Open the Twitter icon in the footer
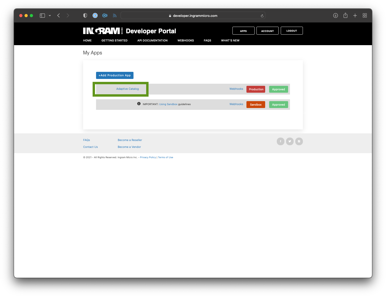Screen dimensions: 386x296 (290, 141)
